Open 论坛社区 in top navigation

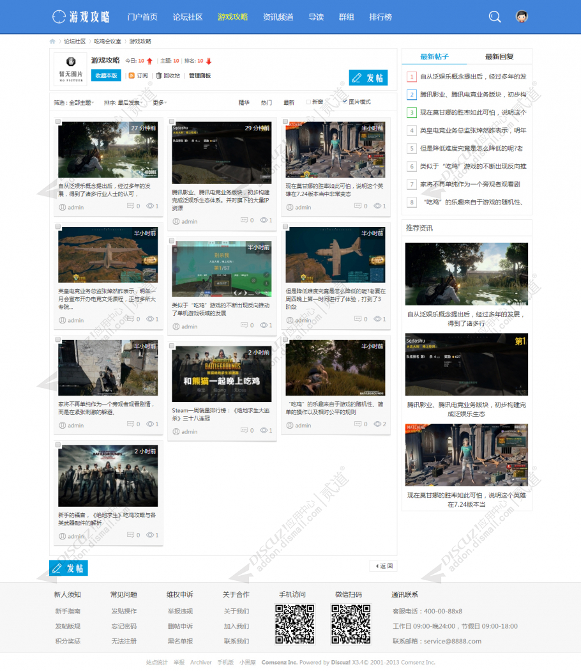(x=188, y=17)
